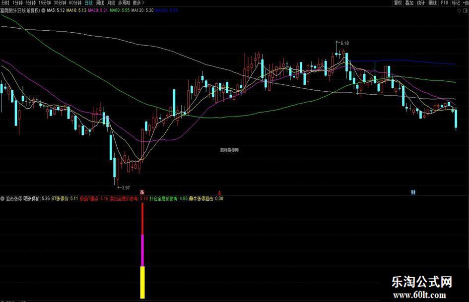
Task: Open the F10 company info
Action: [x=445, y=2]
